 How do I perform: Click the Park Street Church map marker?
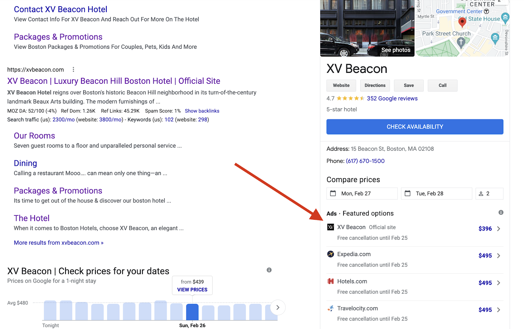pyautogui.click(x=461, y=43)
